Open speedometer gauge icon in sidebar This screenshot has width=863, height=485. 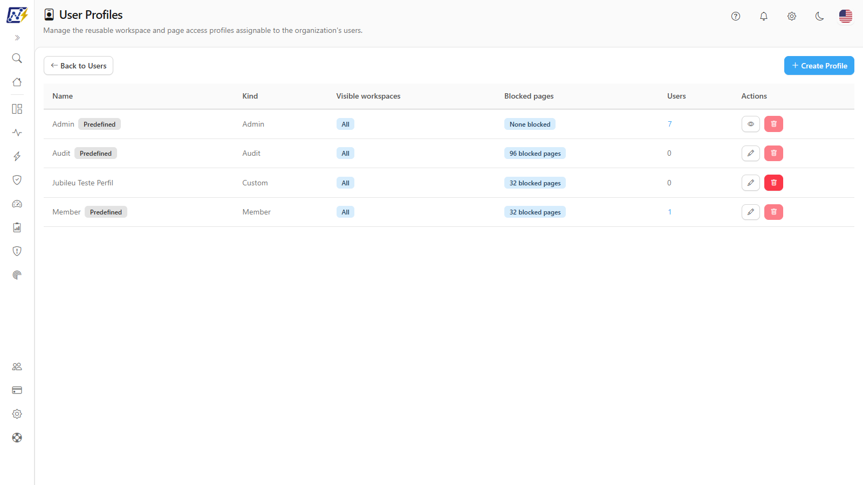[17, 204]
